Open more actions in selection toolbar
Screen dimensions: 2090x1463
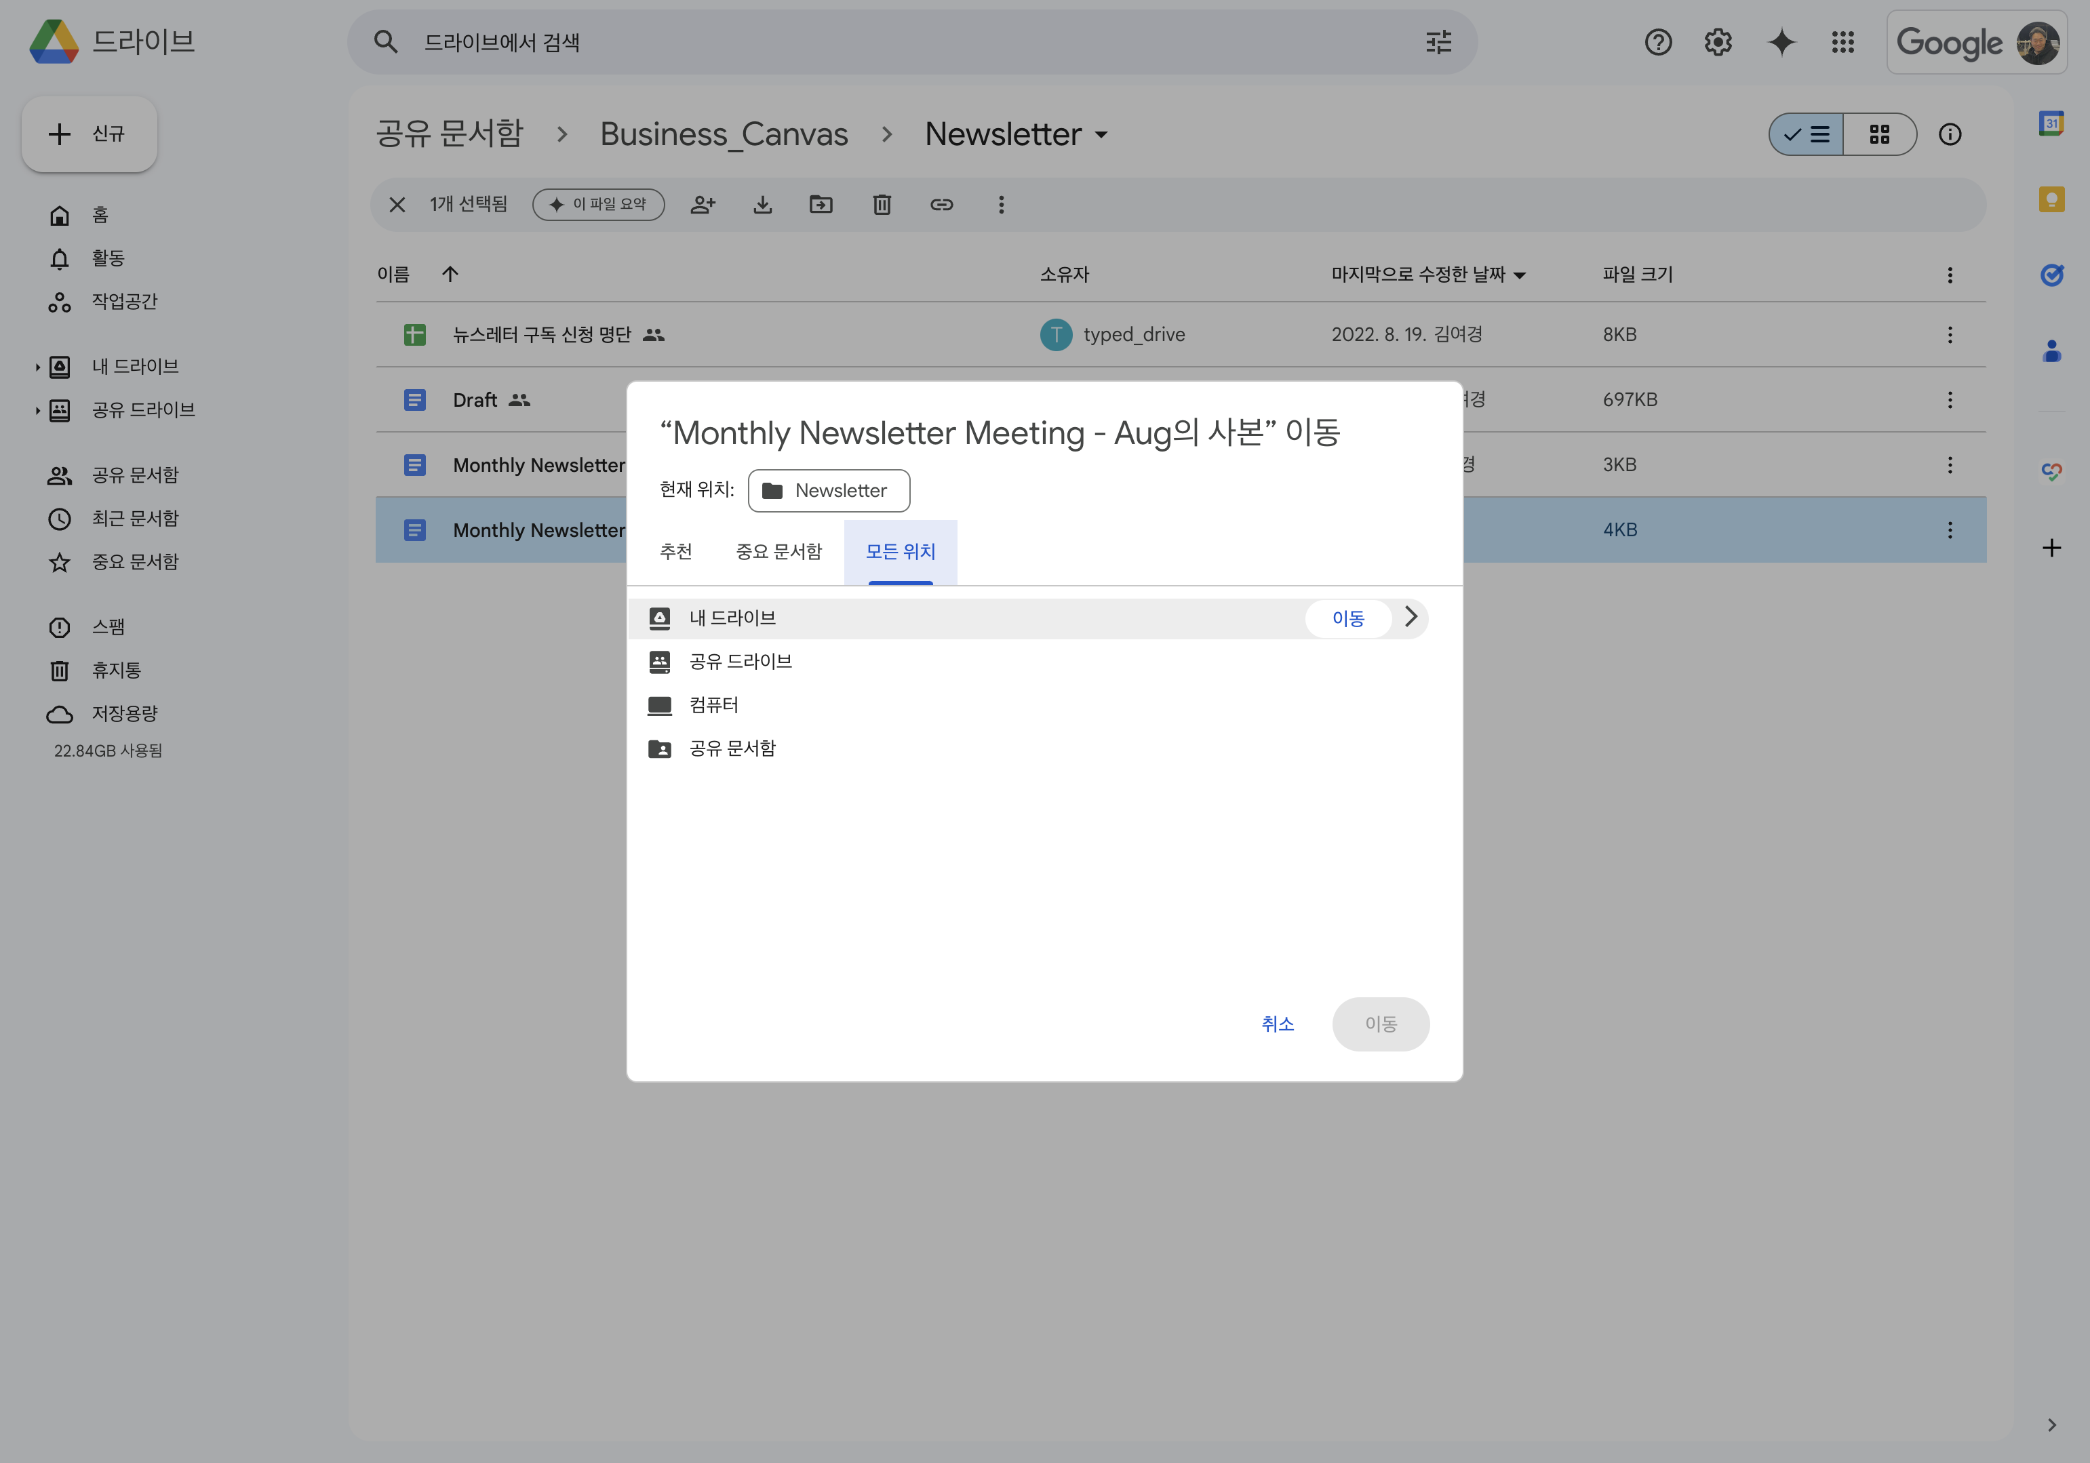[1002, 205]
